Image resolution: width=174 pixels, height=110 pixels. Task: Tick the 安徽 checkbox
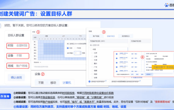tap(92, 78)
